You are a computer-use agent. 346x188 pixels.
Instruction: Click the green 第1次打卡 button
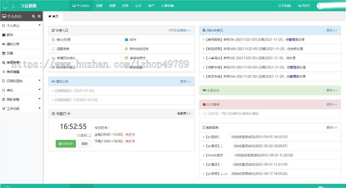[66, 144]
